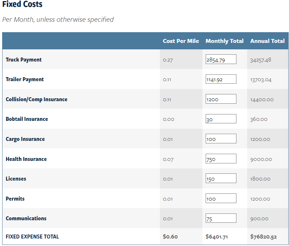This screenshot has width=289, height=246.
Task: Click the Health Insurance monthly input box
Action: 221,159
